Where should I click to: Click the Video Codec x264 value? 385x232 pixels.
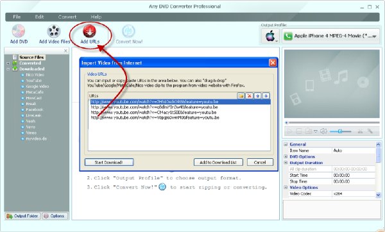[x=354, y=194]
